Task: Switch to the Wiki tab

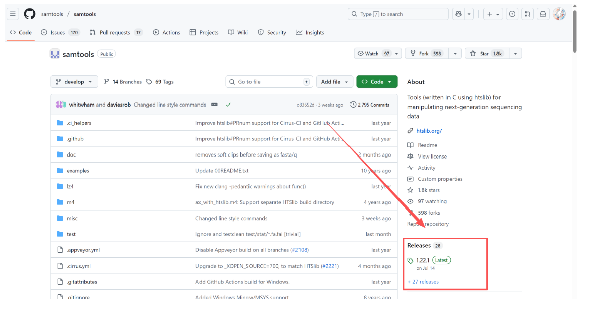Action: pos(238,32)
